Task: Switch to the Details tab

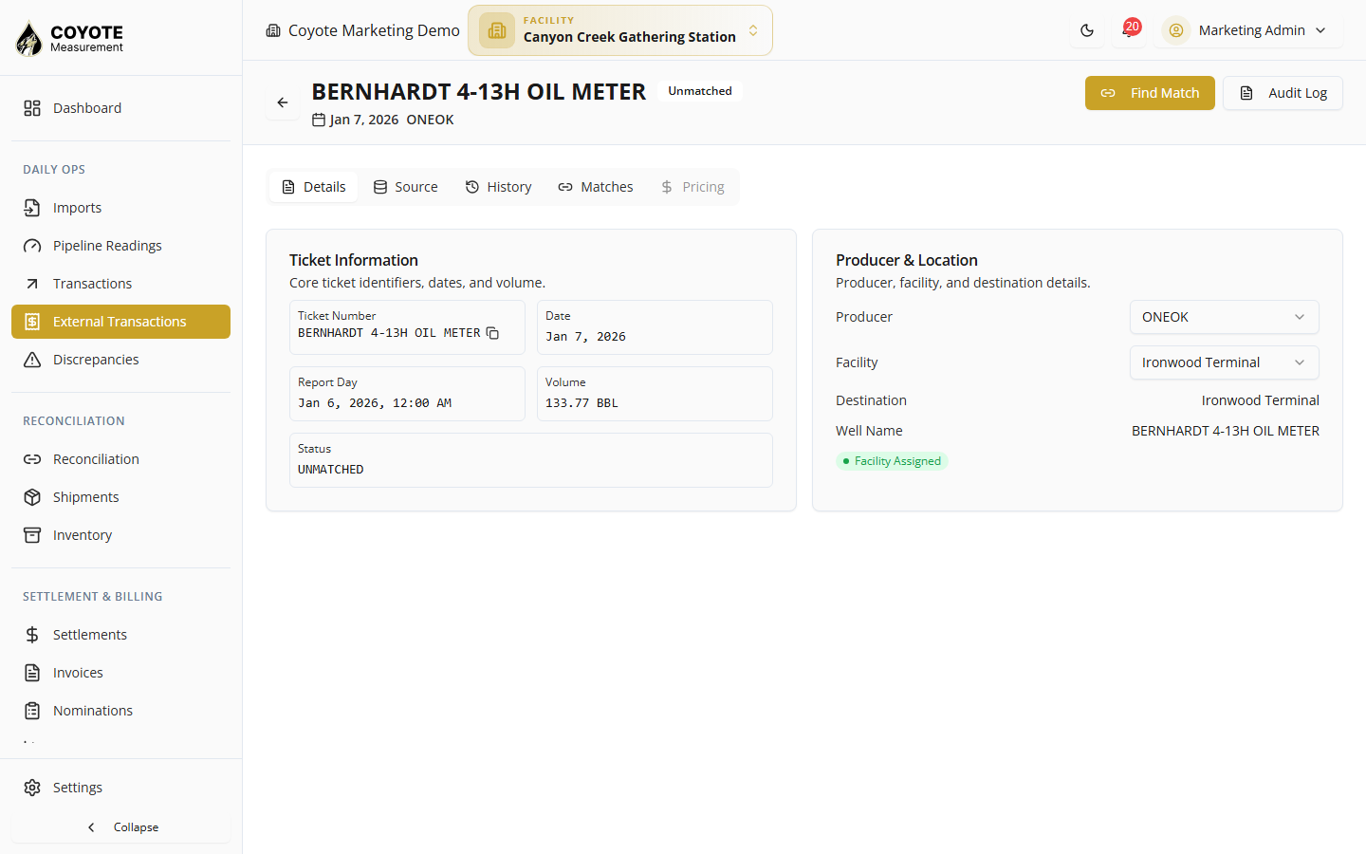Action: click(x=314, y=187)
